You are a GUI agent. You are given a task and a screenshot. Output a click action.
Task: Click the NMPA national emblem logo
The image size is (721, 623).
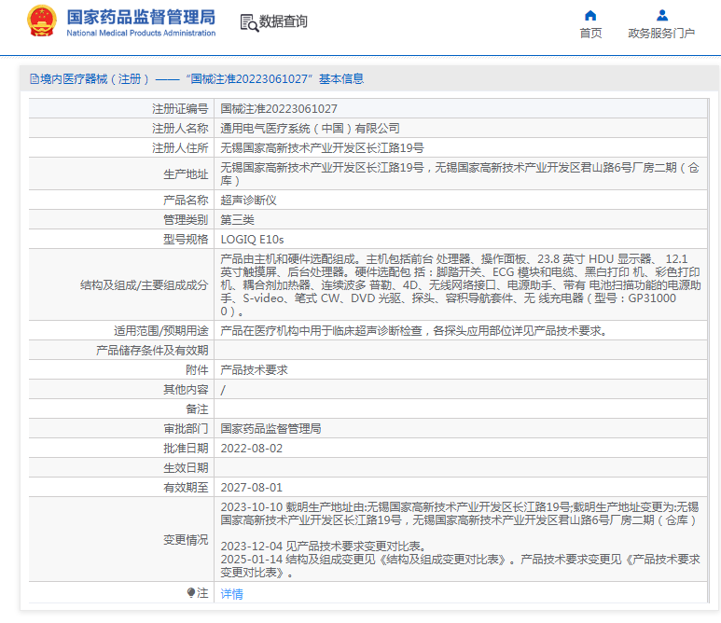click(x=42, y=21)
